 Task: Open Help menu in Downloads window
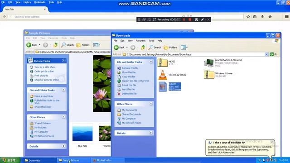tap(160, 41)
